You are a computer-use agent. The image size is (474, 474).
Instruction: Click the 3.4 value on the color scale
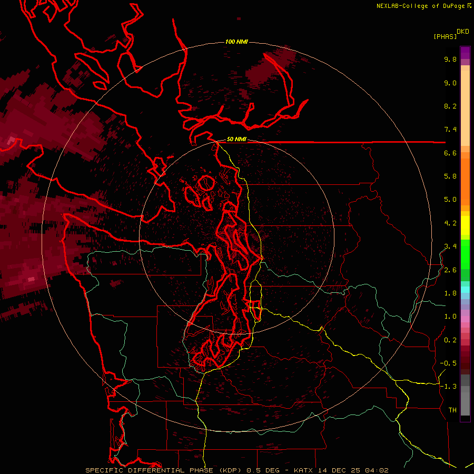click(x=450, y=246)
